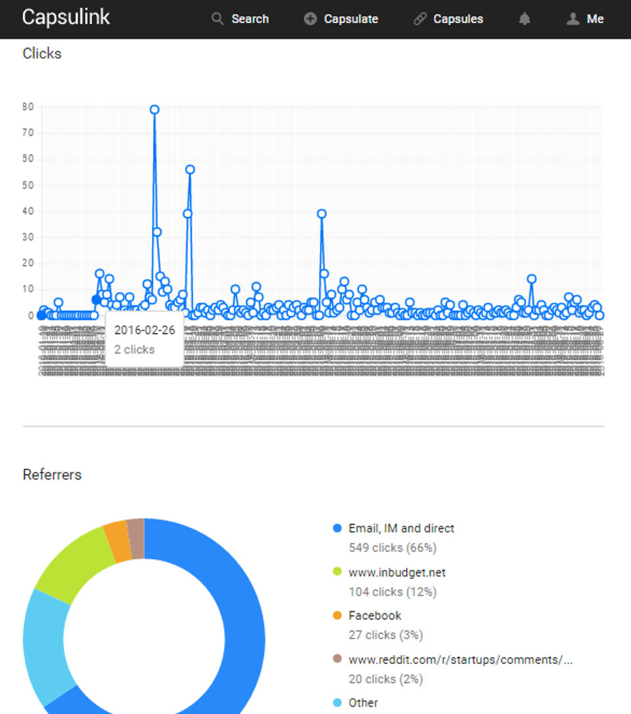Click 'Email, IM and direct' legend label
Screen dimensions: 631x714
coord(401,528)
